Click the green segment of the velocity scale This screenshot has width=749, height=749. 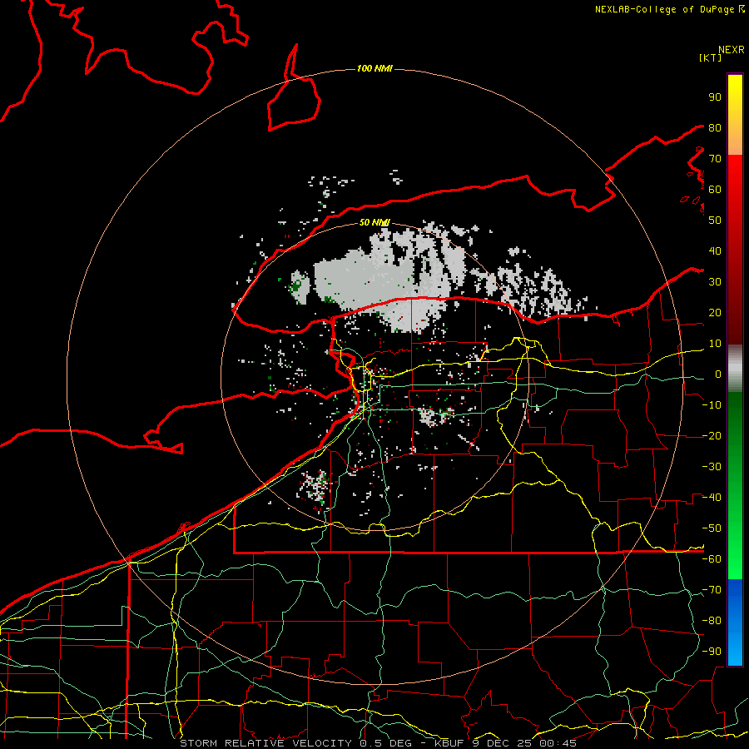(x=735, y=486)
